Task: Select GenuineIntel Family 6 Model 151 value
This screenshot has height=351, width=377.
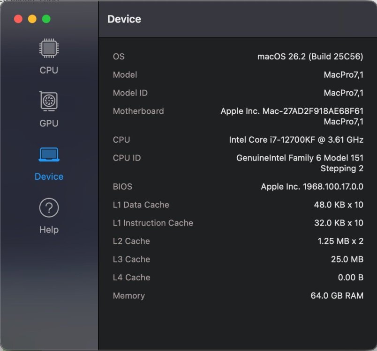Action: click(300, 158)
